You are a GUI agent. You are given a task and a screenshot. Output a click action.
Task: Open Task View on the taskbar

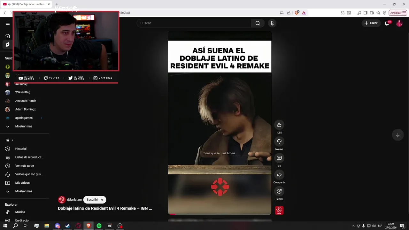coord(26,226)
